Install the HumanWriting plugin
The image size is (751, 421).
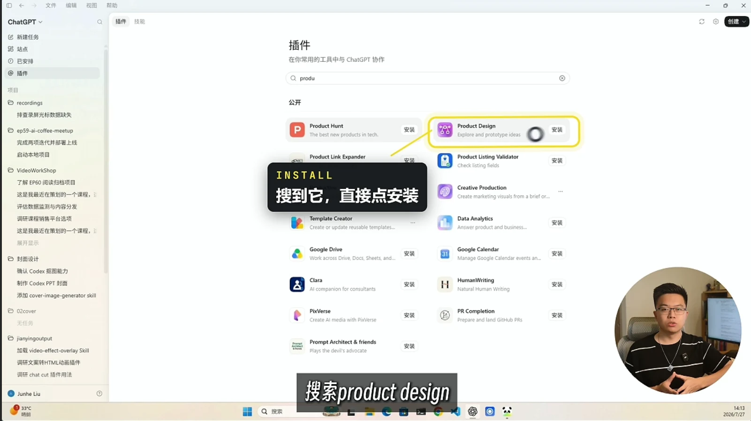[x=557, y=285]
